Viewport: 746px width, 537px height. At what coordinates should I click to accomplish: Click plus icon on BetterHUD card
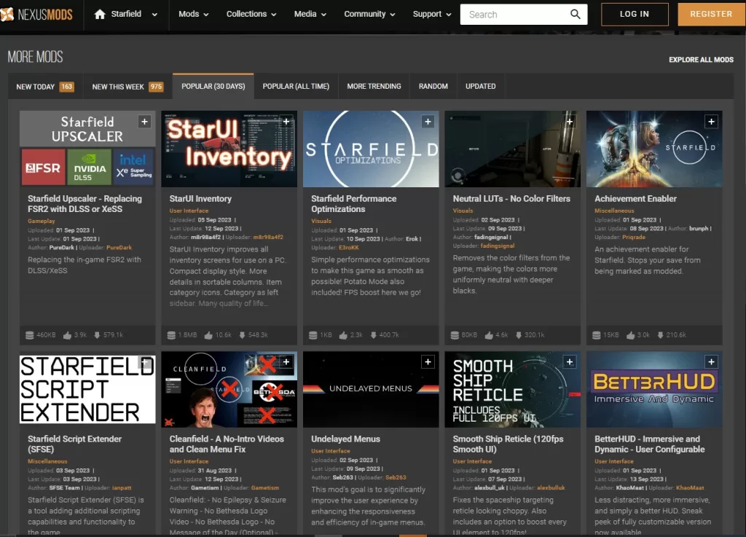[x=711, y=362]
